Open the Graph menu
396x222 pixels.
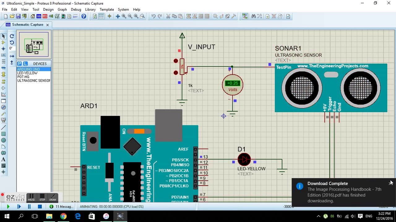62,10
